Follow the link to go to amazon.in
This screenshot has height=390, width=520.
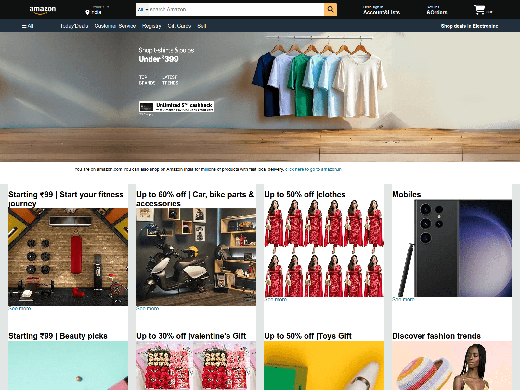coord(313,169)
